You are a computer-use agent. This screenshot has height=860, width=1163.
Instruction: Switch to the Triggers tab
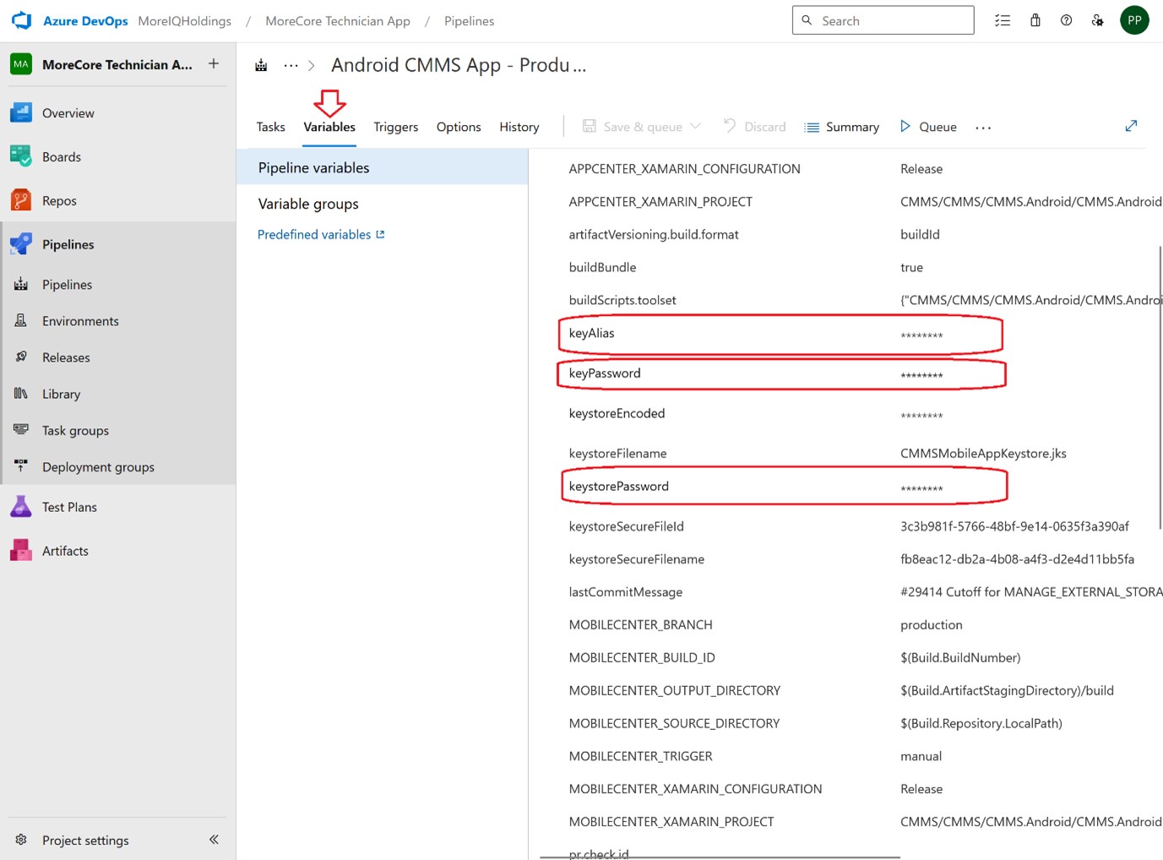(395, 127)
